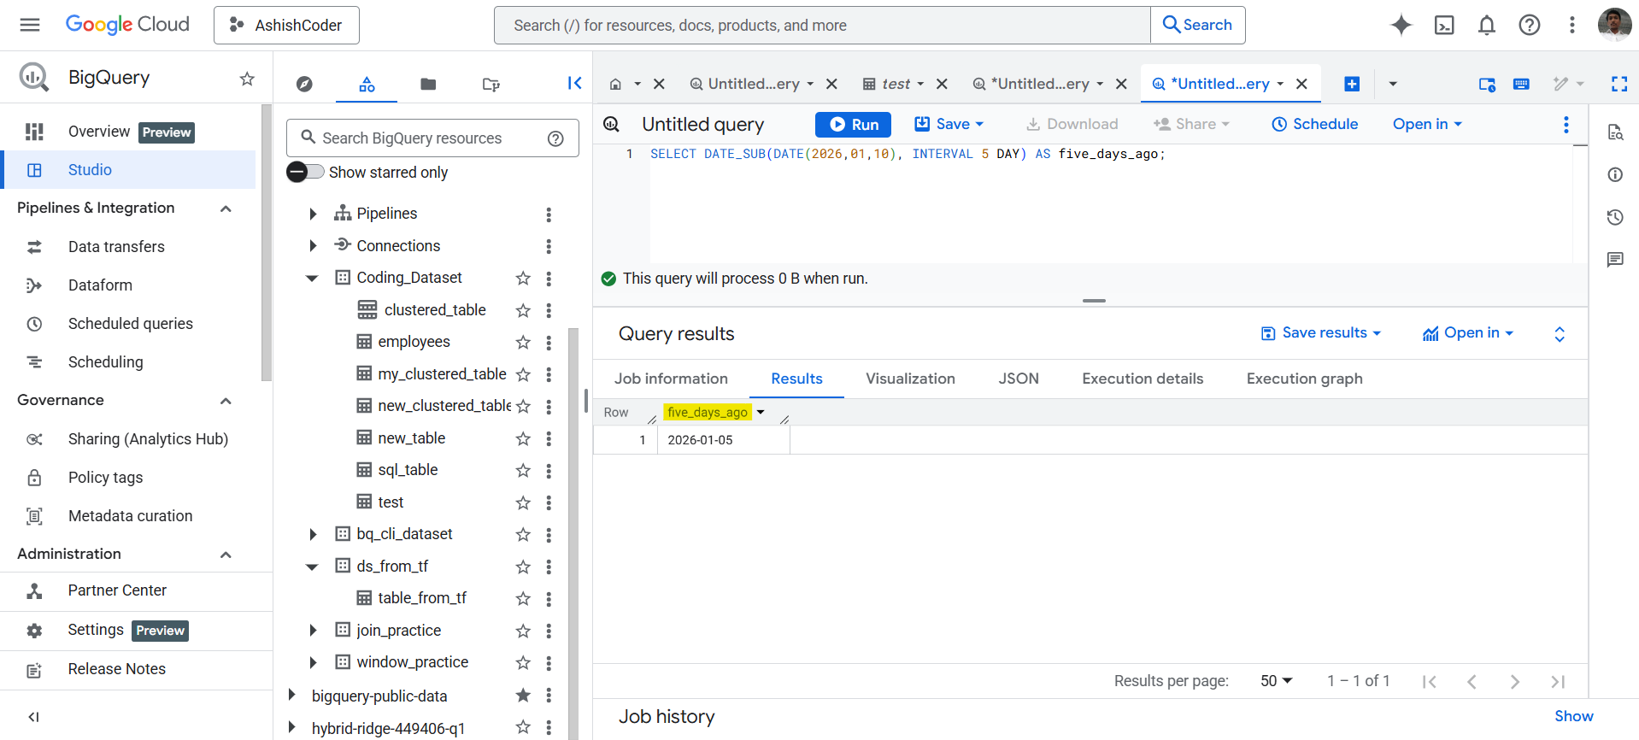Open the main navigation hamburger menu
The image size is (1639, 740).
coord(30,25)
